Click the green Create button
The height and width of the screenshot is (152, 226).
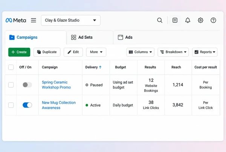(19, 52)
